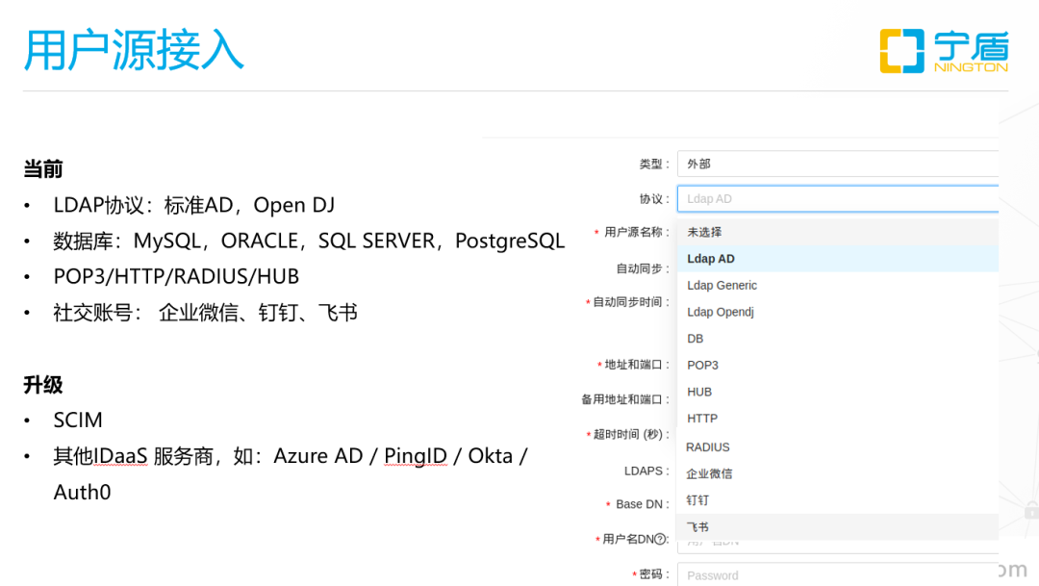The height and width of the screenshot is (586, 1039).
Task: Click the 数据库 MySQL ORACLE bullet line
Action: pyautogui.click(x=309, y=241)
